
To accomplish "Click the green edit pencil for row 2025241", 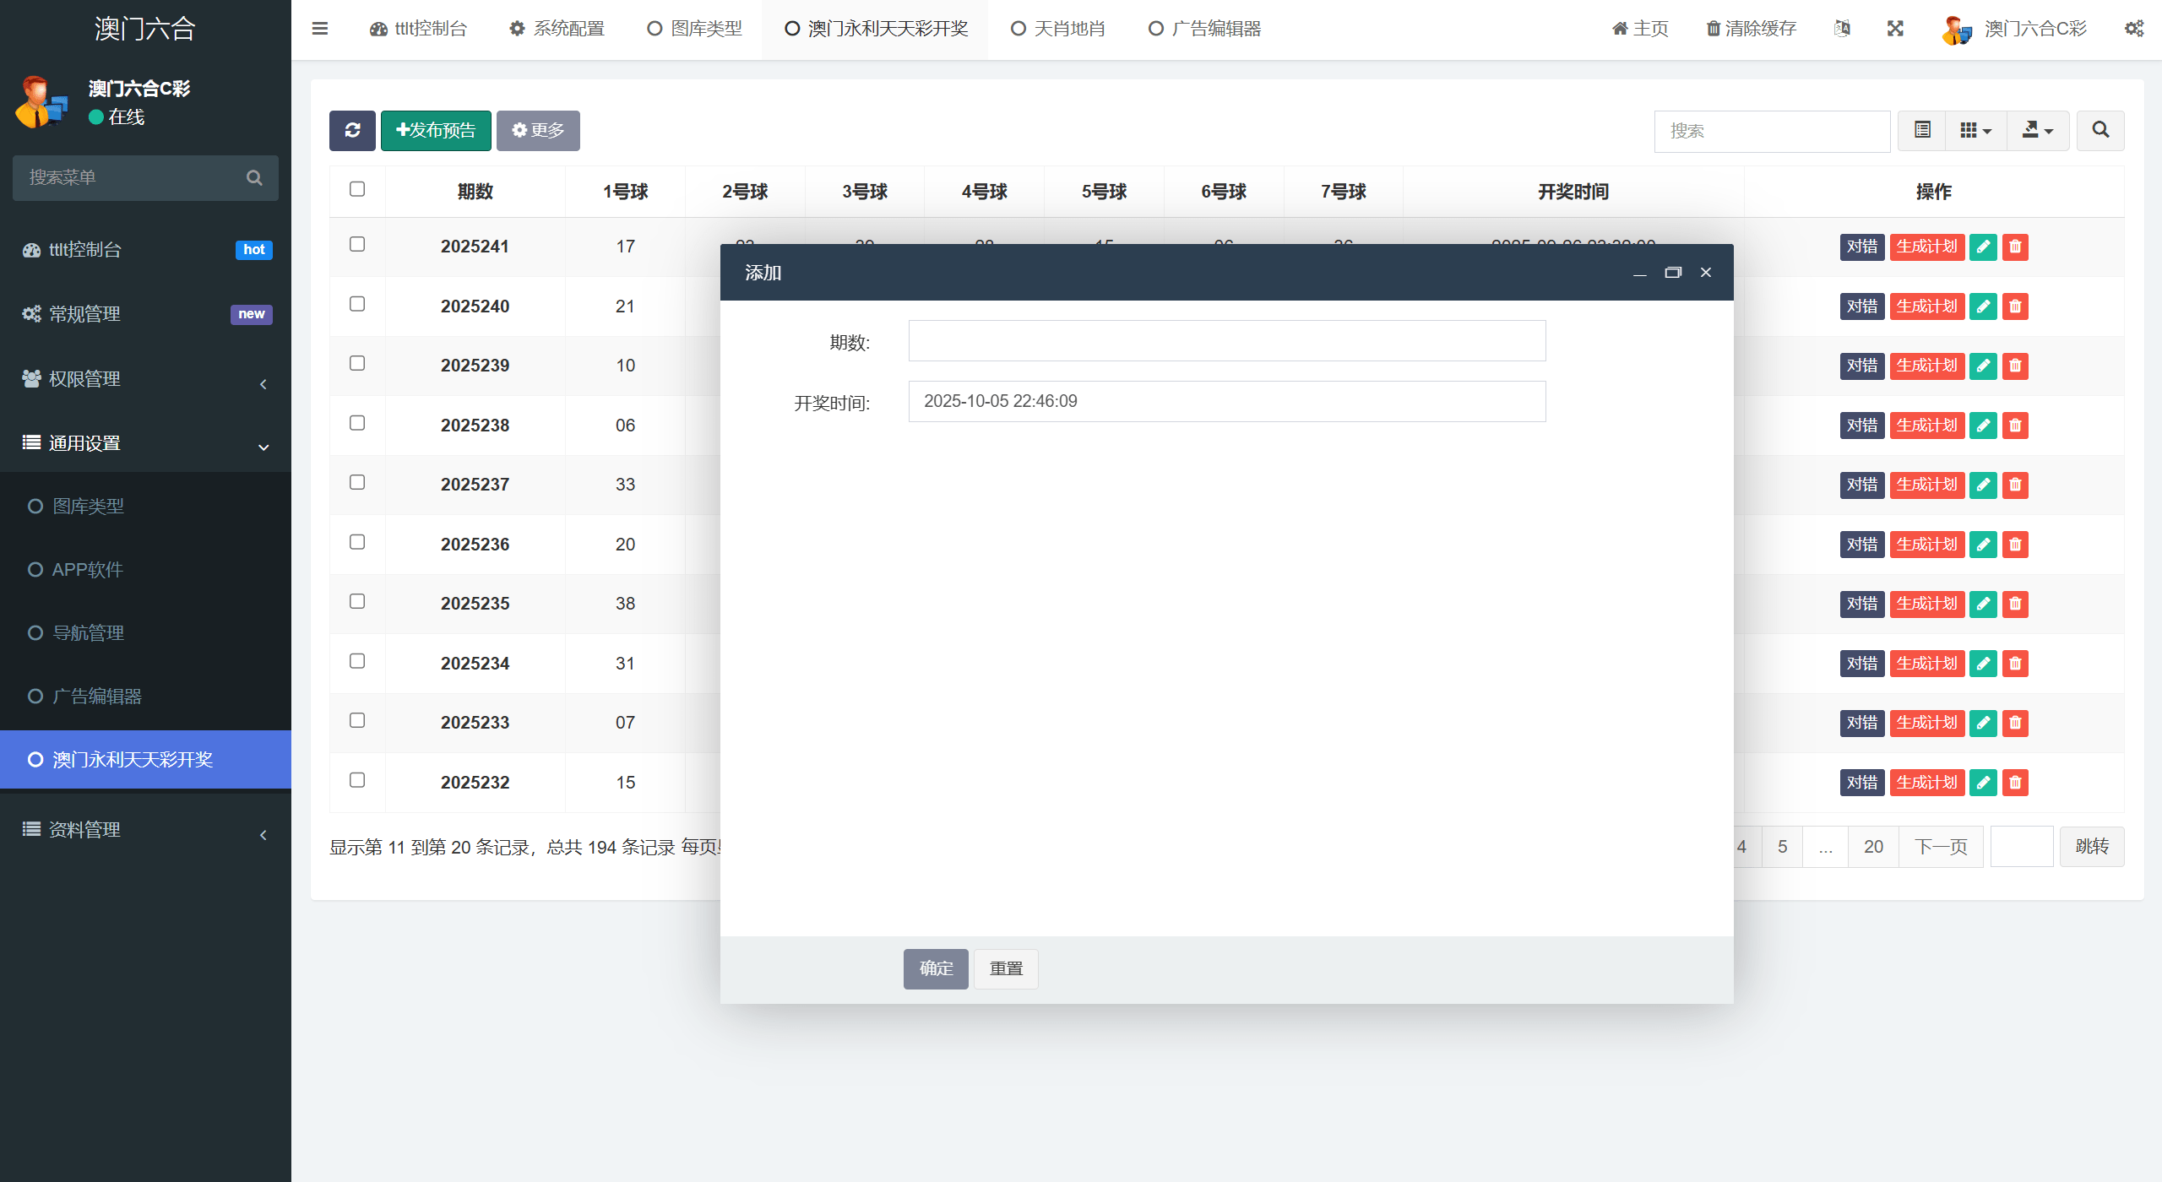I will click(x=1983, y=247).
